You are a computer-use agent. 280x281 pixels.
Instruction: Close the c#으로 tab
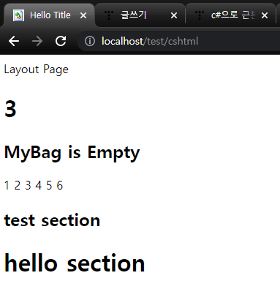coord(265,15)
